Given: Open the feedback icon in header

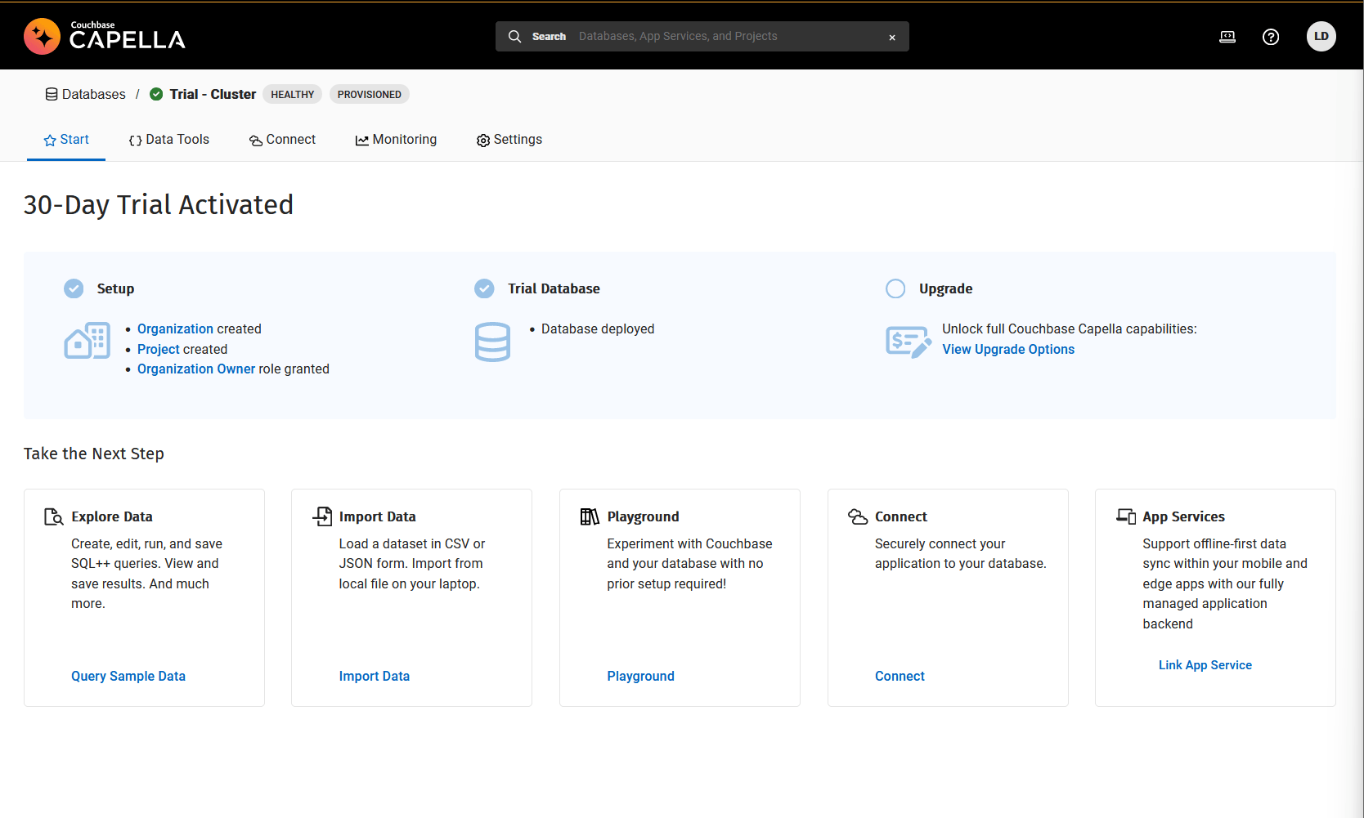Looking at the screenshot, I should 1227,37.
